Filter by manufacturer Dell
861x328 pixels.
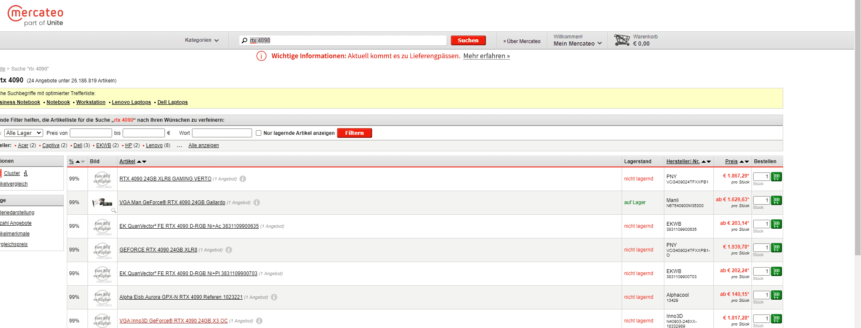tap(78, 145)
